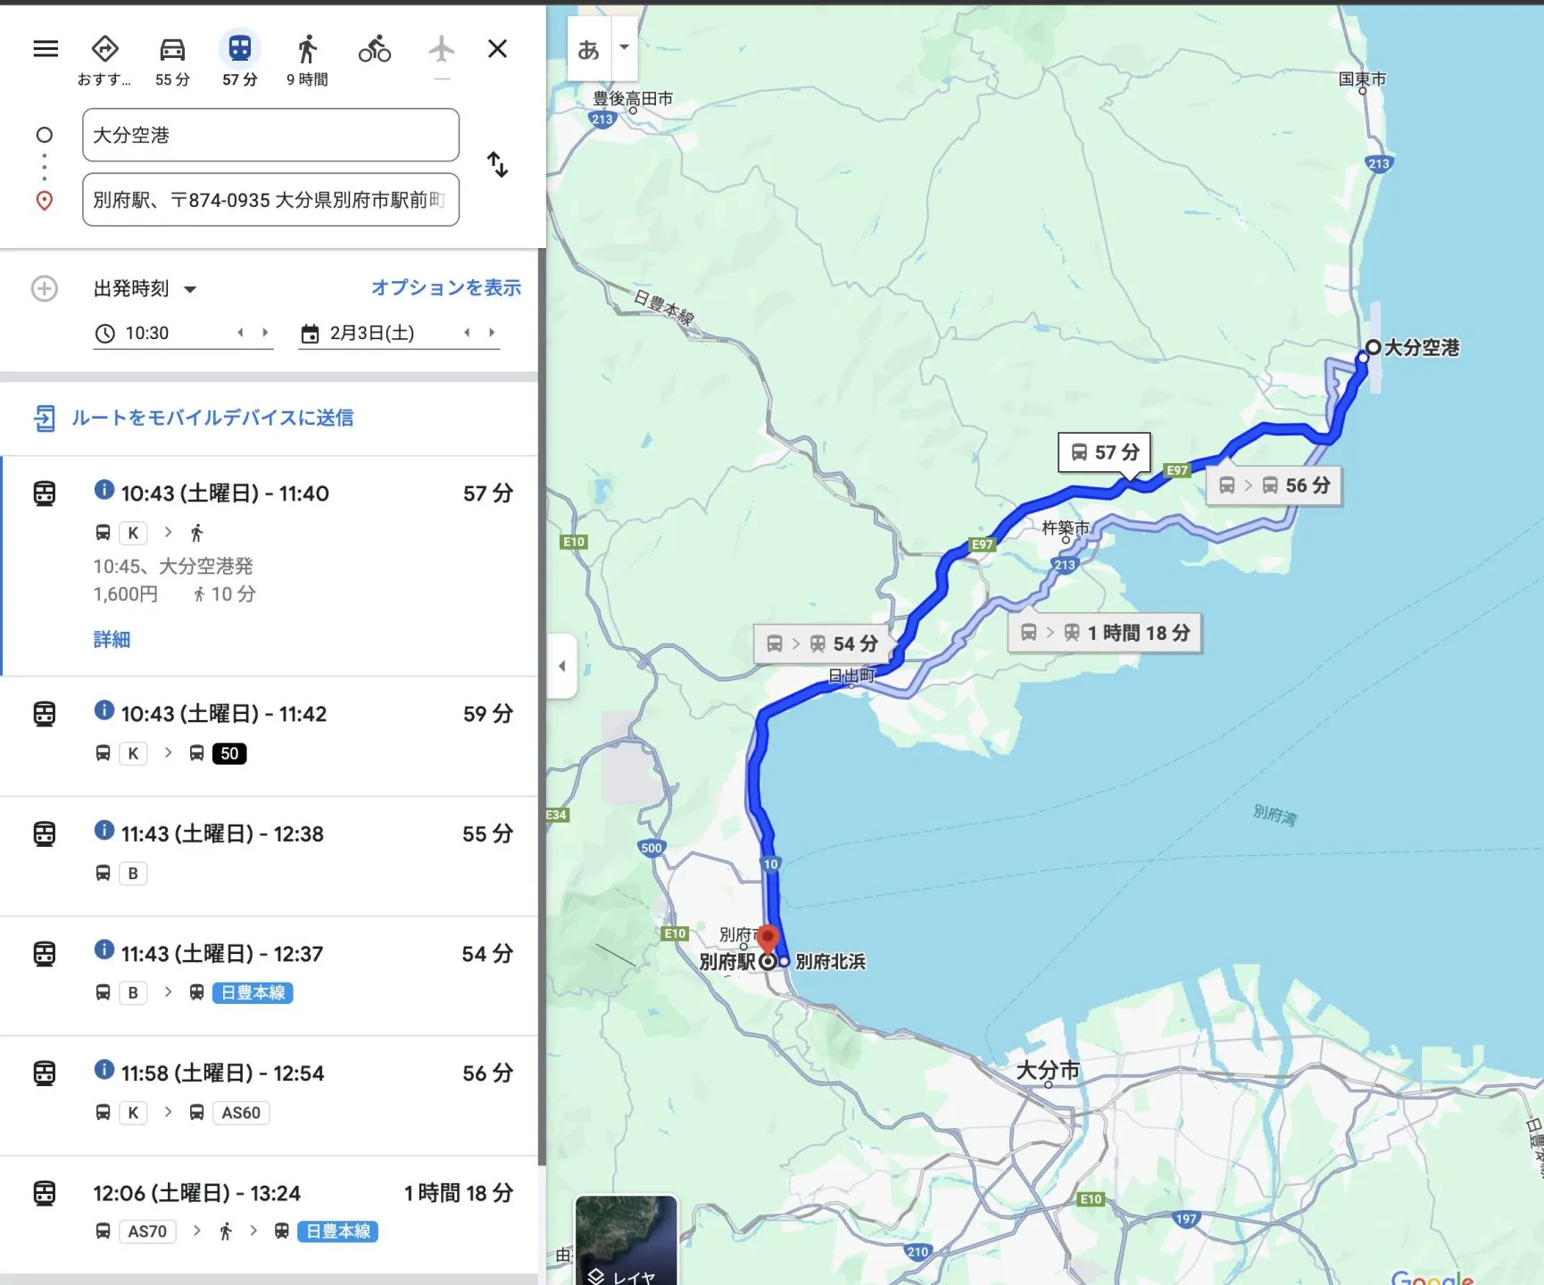Image resolution: width=1544 pixels, height=1285 pixels.
Task: Select the walking mode icon showing 9時間
Action: (306, 49)
